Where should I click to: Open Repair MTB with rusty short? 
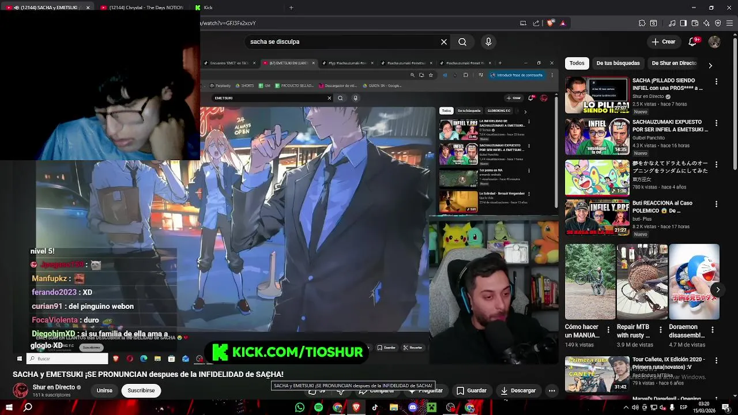[x=642, y=281]
